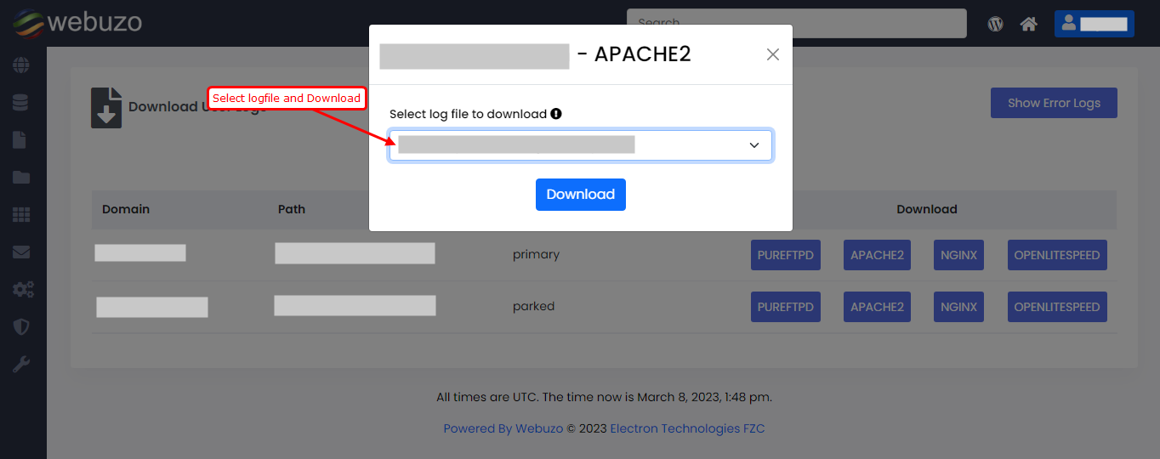Open the gears settings icon in sidebar

tap(22, 290)
